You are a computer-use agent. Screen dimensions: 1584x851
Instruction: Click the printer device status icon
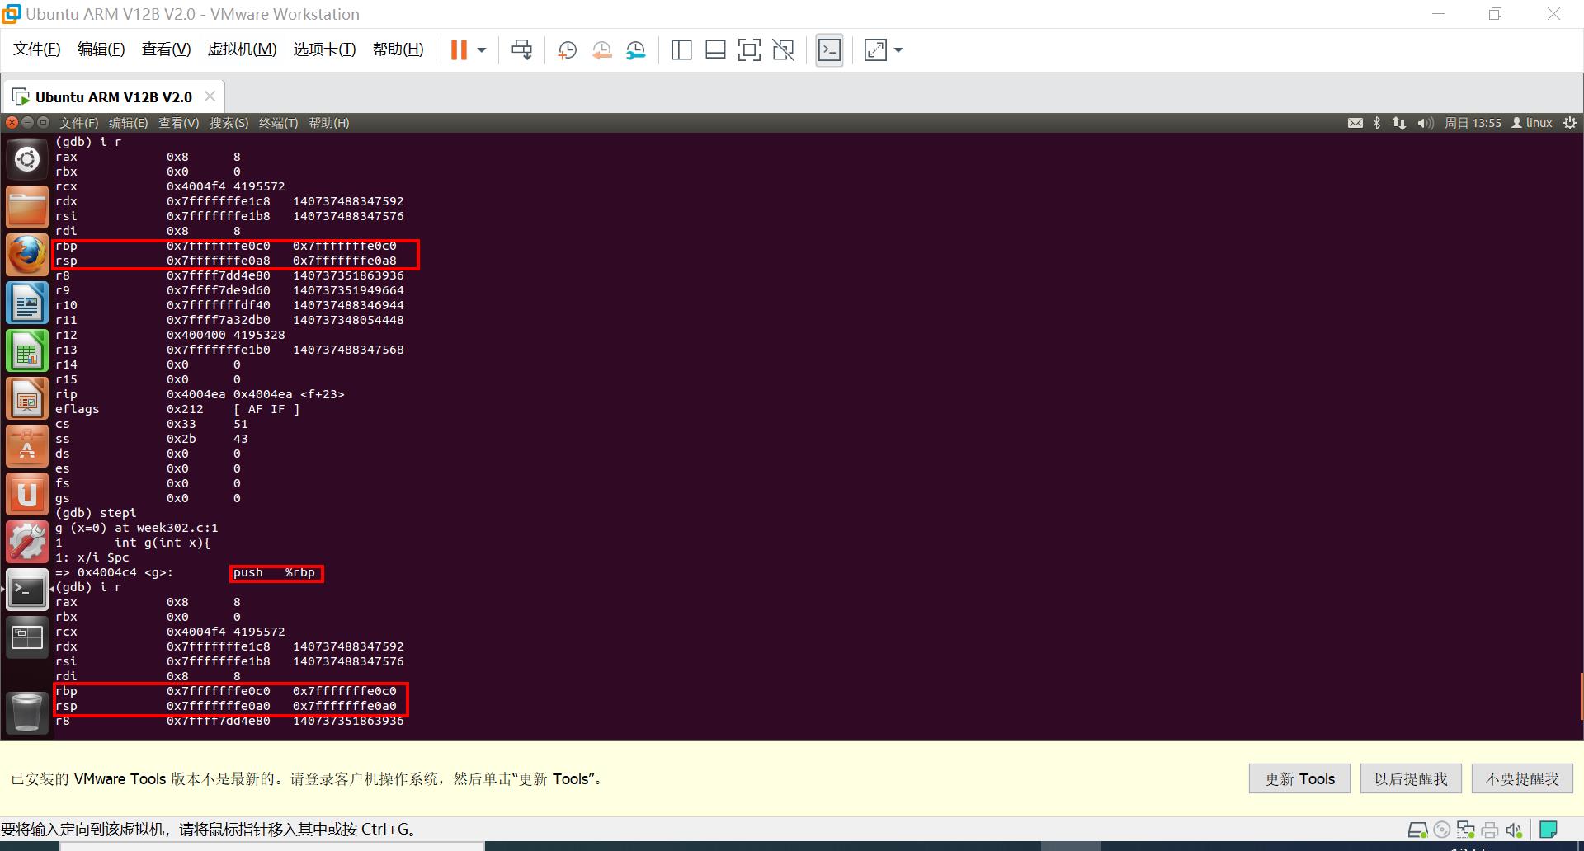click(1490, 830)
